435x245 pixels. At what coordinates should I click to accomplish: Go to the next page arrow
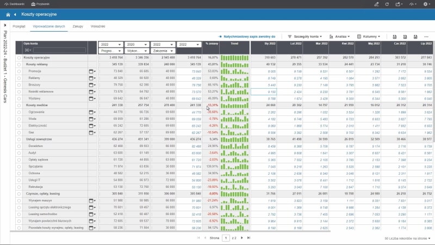point(241,238)
